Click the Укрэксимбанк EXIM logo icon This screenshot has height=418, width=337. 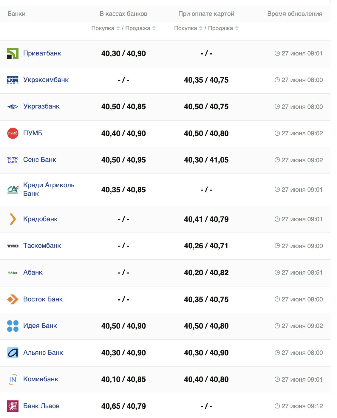tap(13, 80)
